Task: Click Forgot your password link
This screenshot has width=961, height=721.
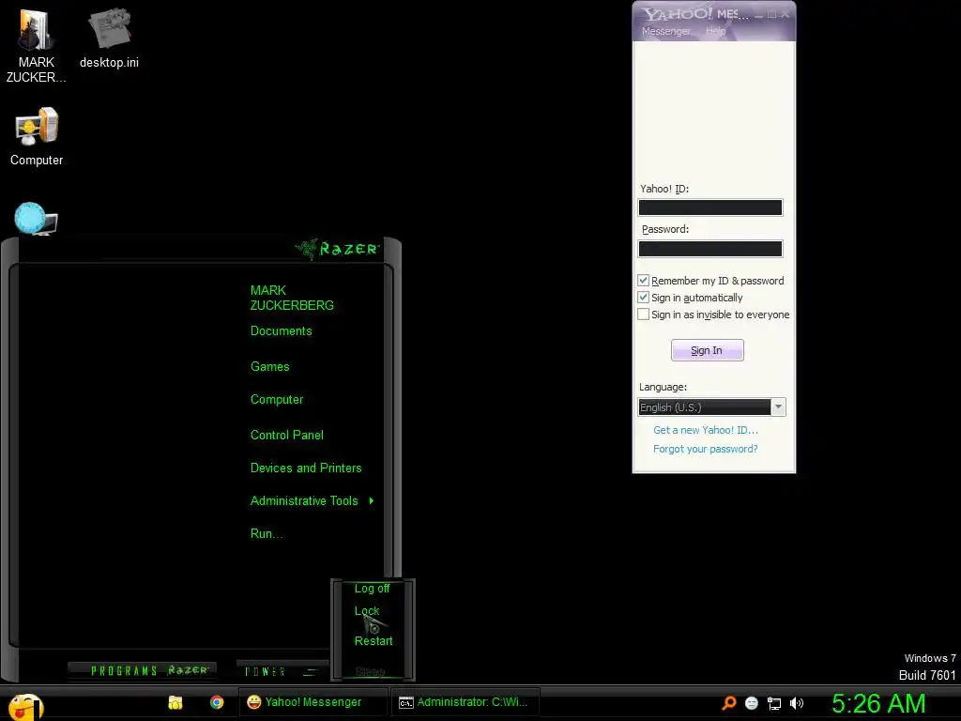Action: [x=706, y=449]
